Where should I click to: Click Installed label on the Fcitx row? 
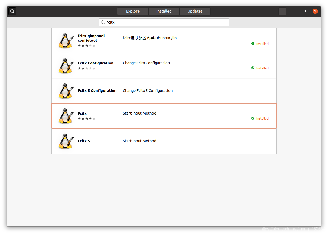(263, 118)
